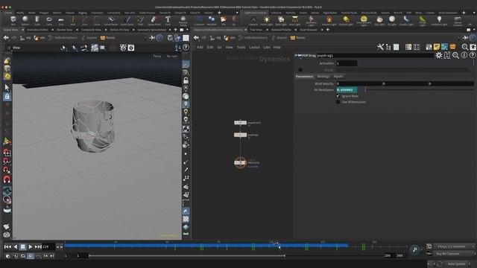
Task: Click the Air Resistance value field
Action: pos(347,89)
